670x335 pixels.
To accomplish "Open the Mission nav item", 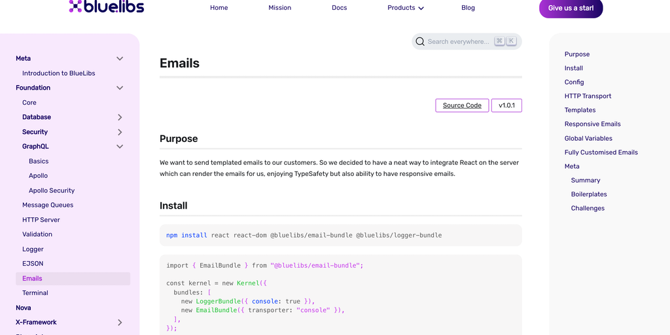I will pos(280,8).
